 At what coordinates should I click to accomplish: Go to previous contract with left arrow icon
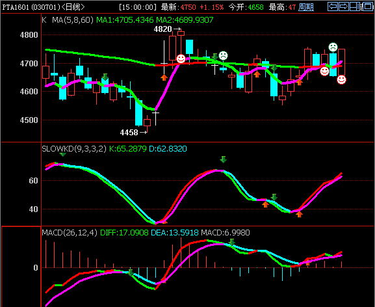click(332, 7)
